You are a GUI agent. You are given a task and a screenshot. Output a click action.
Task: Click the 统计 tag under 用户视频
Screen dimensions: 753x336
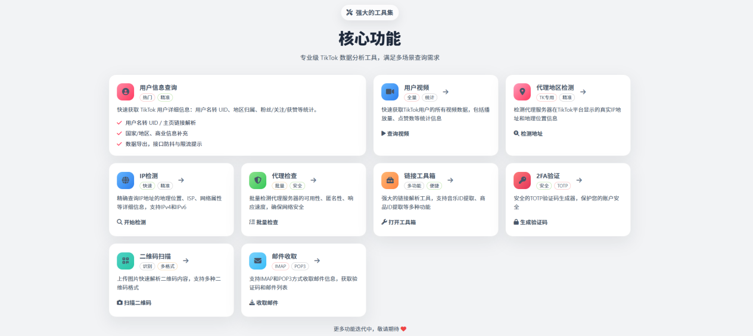pyautogui.click(x=430, y=98)
